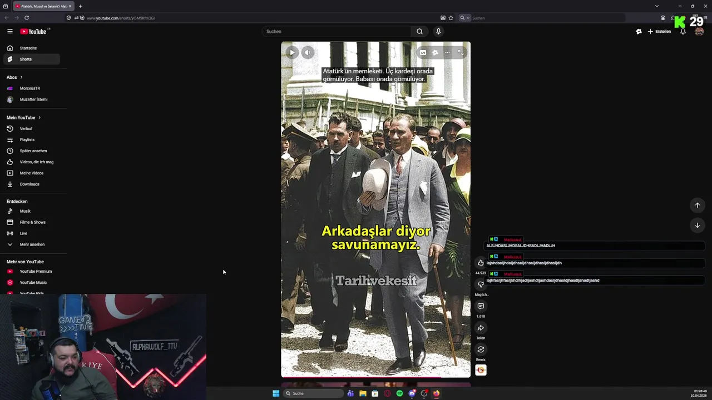Open the taskbar clock and date

coord(699,393)
